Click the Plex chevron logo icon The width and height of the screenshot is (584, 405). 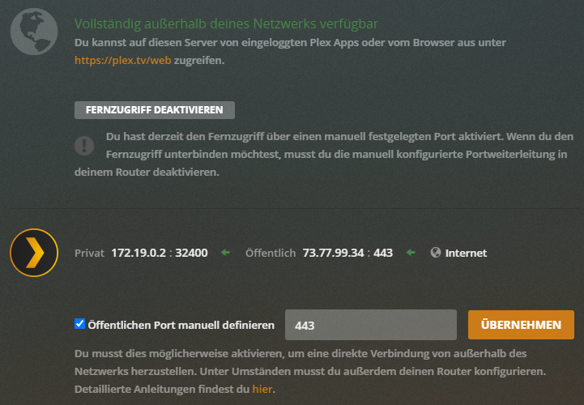coord(34,253)
